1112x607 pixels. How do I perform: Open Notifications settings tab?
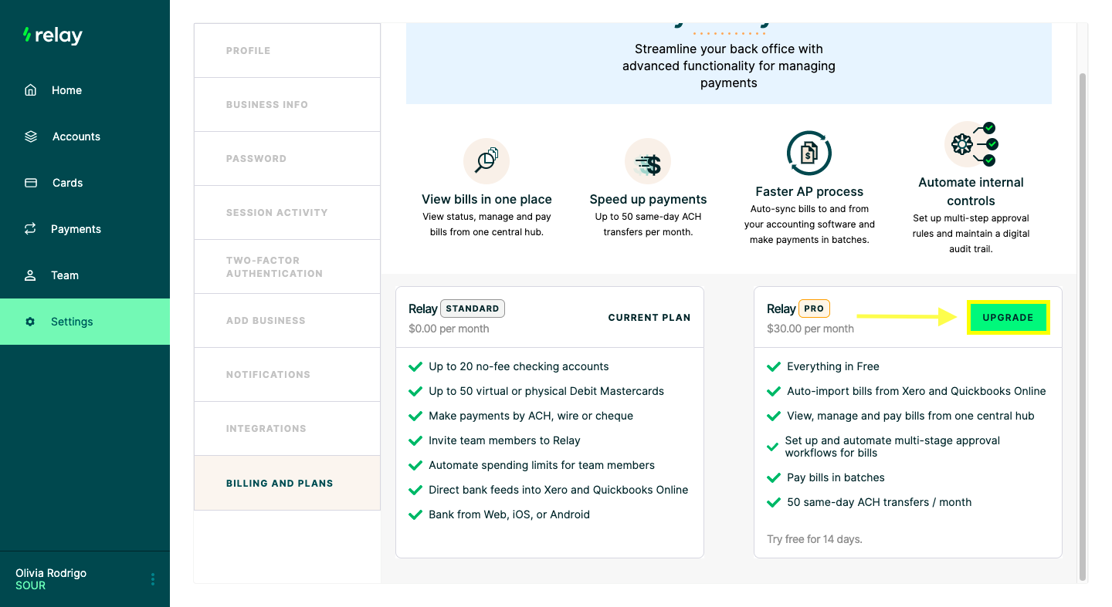287,375
